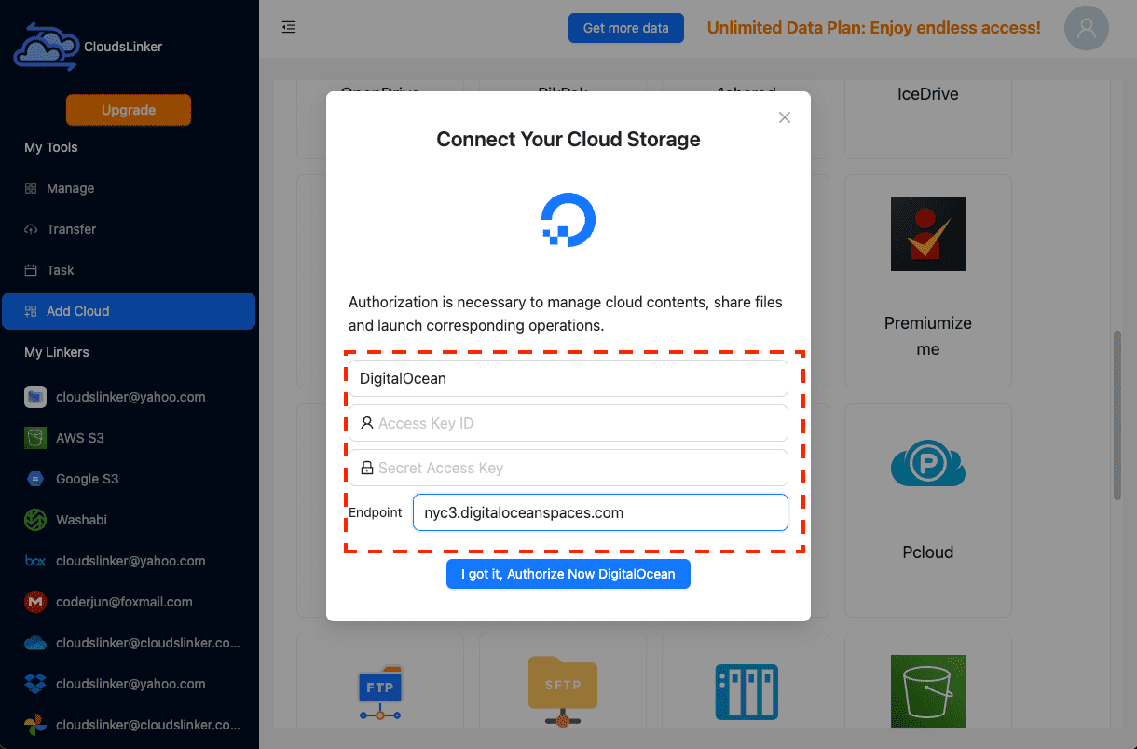Click the My Linkers heading
The height and width of the screenshot is (749, 1137).
(x=57, y=352)
